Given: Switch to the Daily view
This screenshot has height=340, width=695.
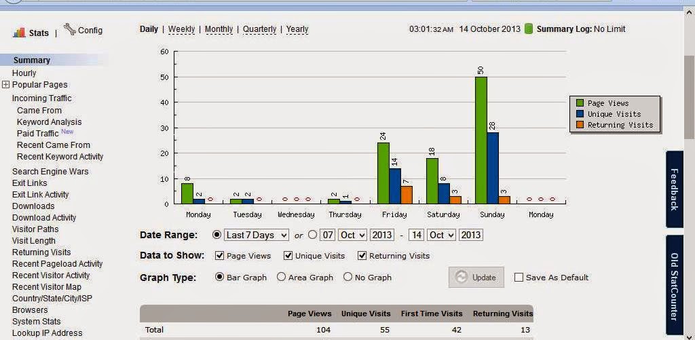Looking at the screenshot, I should pos(149,29).
